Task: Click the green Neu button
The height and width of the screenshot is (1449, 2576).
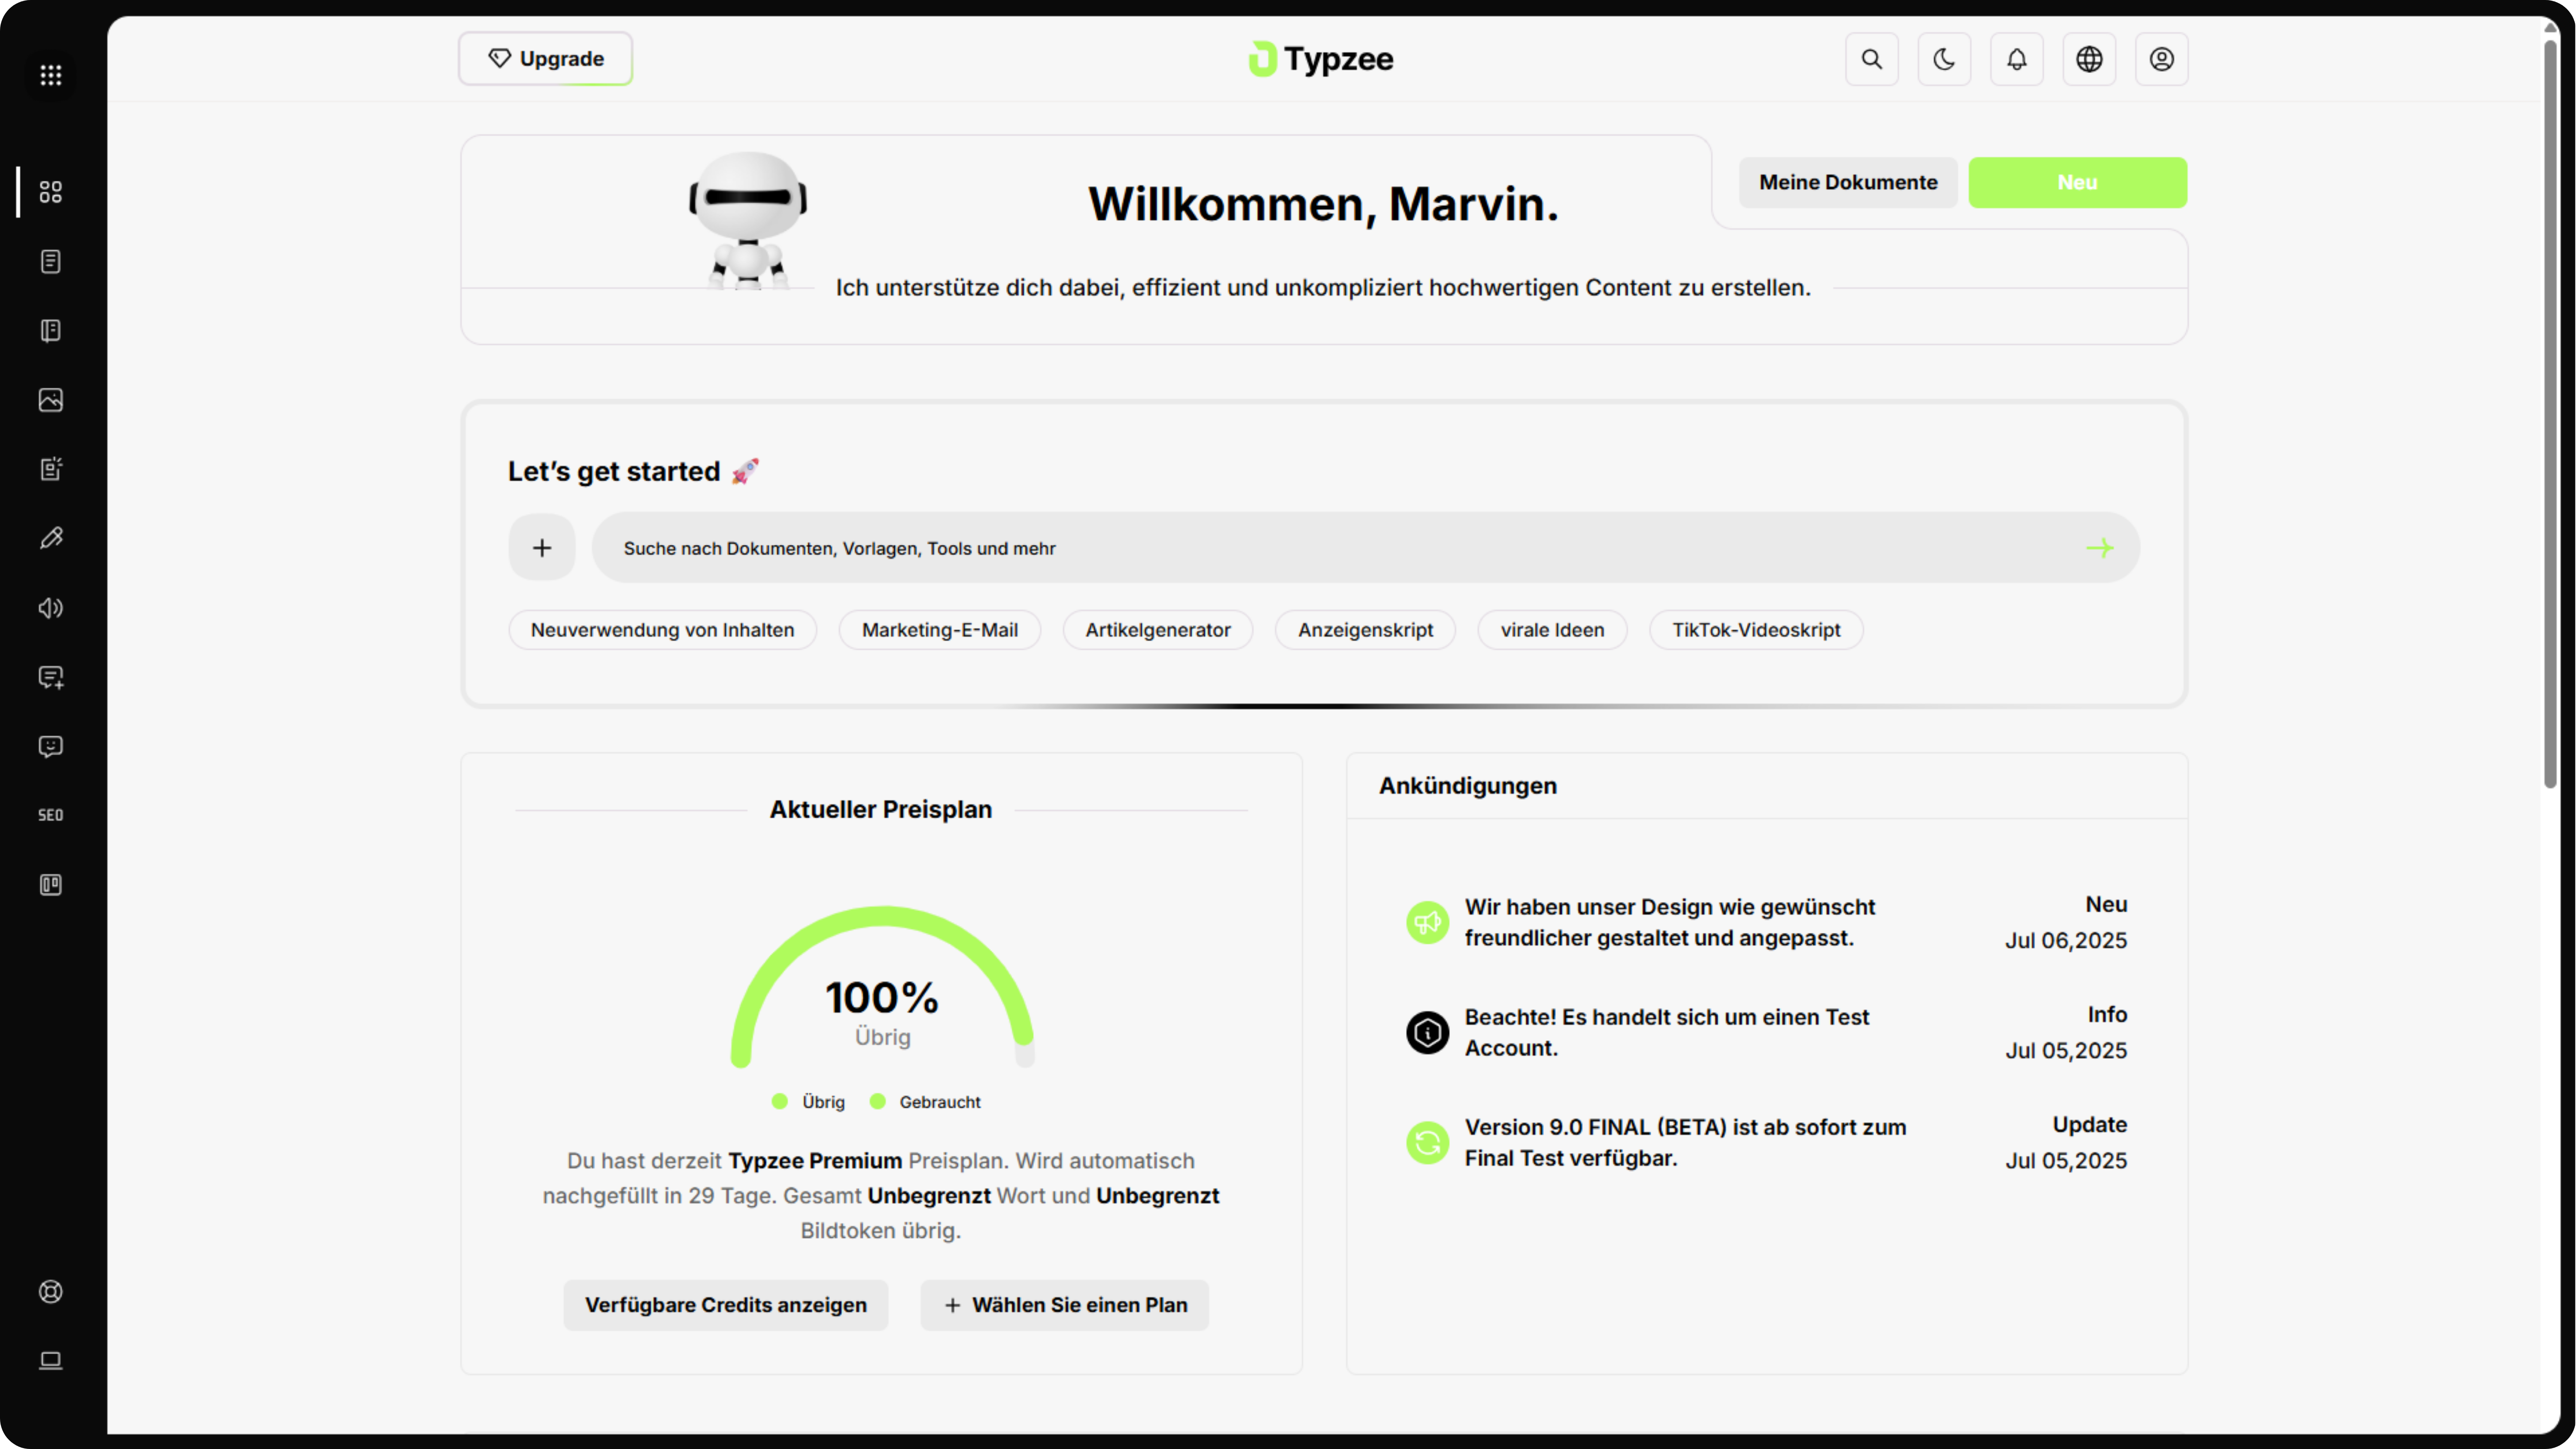Action: point(2077,182)
